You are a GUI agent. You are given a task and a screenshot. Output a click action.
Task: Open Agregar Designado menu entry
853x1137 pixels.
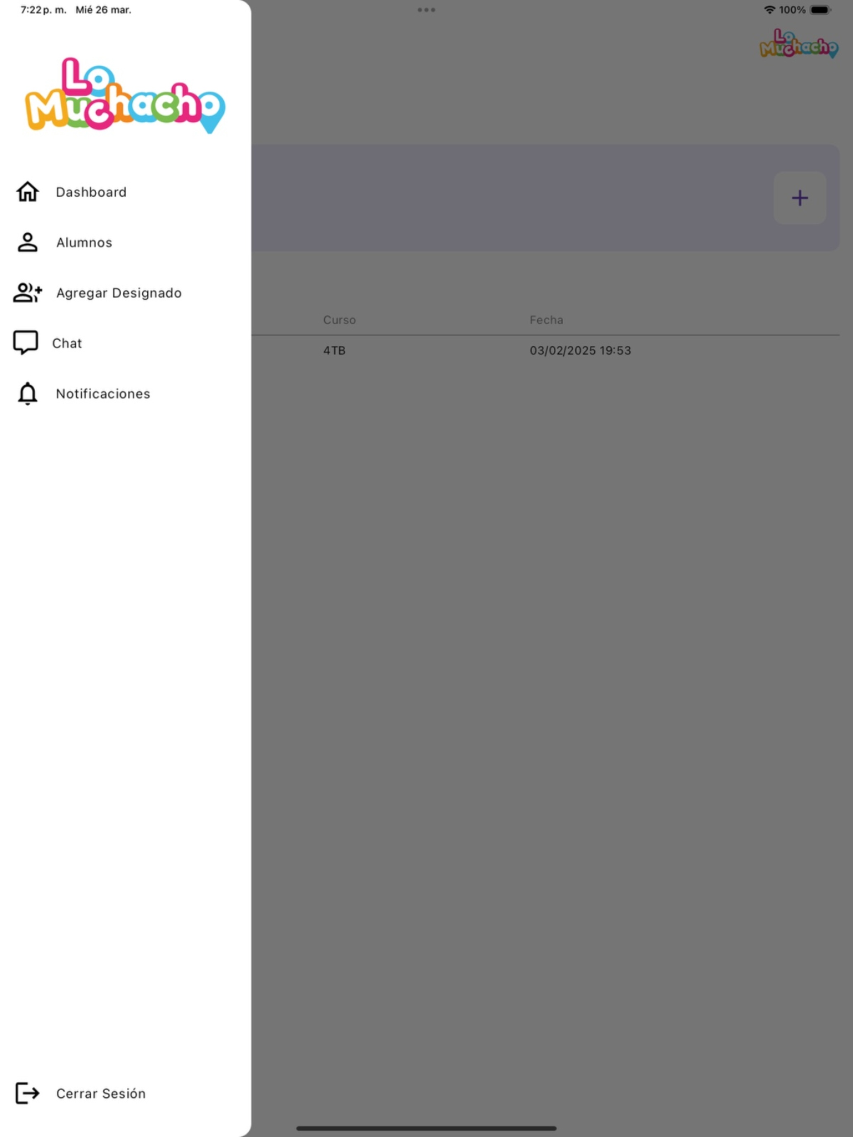pos(119,293)
